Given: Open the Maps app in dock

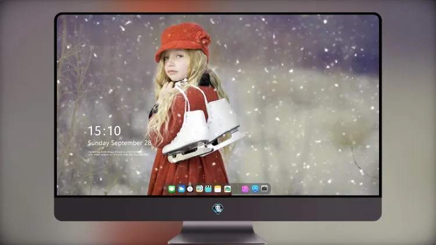Looking at the screenshot, I should point(199,189).
